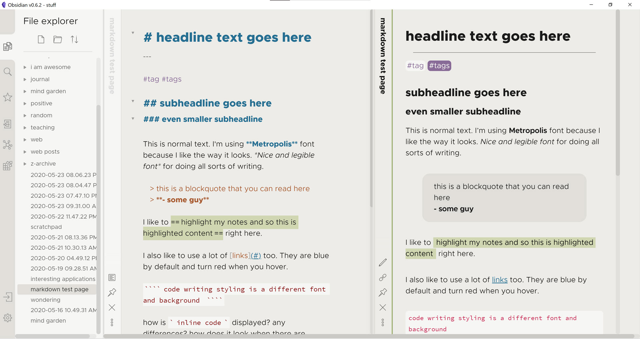Image resolution: width=640 pixels, height=339 pixels.
Task: Follow the links hyperlink in the preview pane
Action: click(500, 280)
